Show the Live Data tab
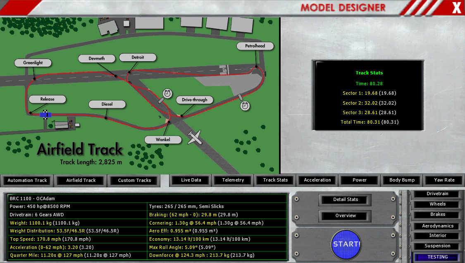465x263 pixels. 191,180
